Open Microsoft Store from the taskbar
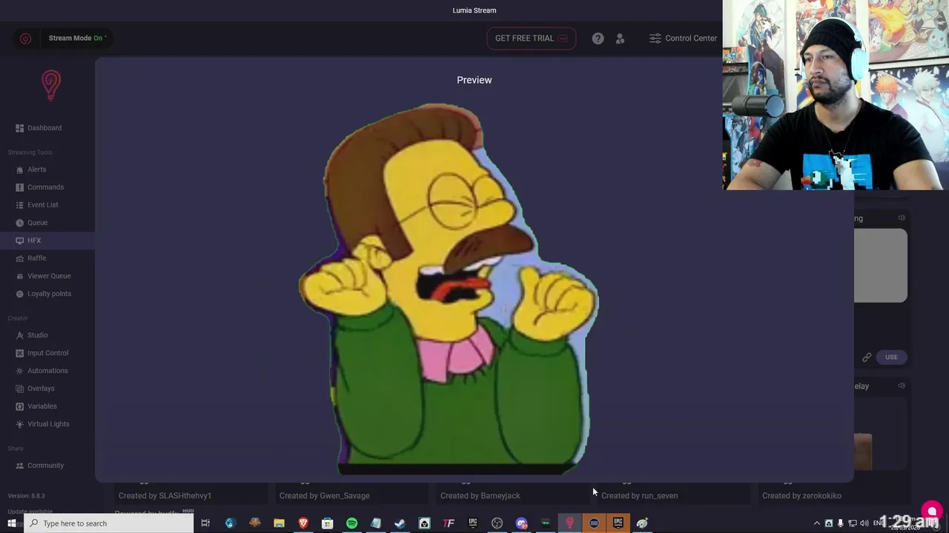 (x=327, y=523)
